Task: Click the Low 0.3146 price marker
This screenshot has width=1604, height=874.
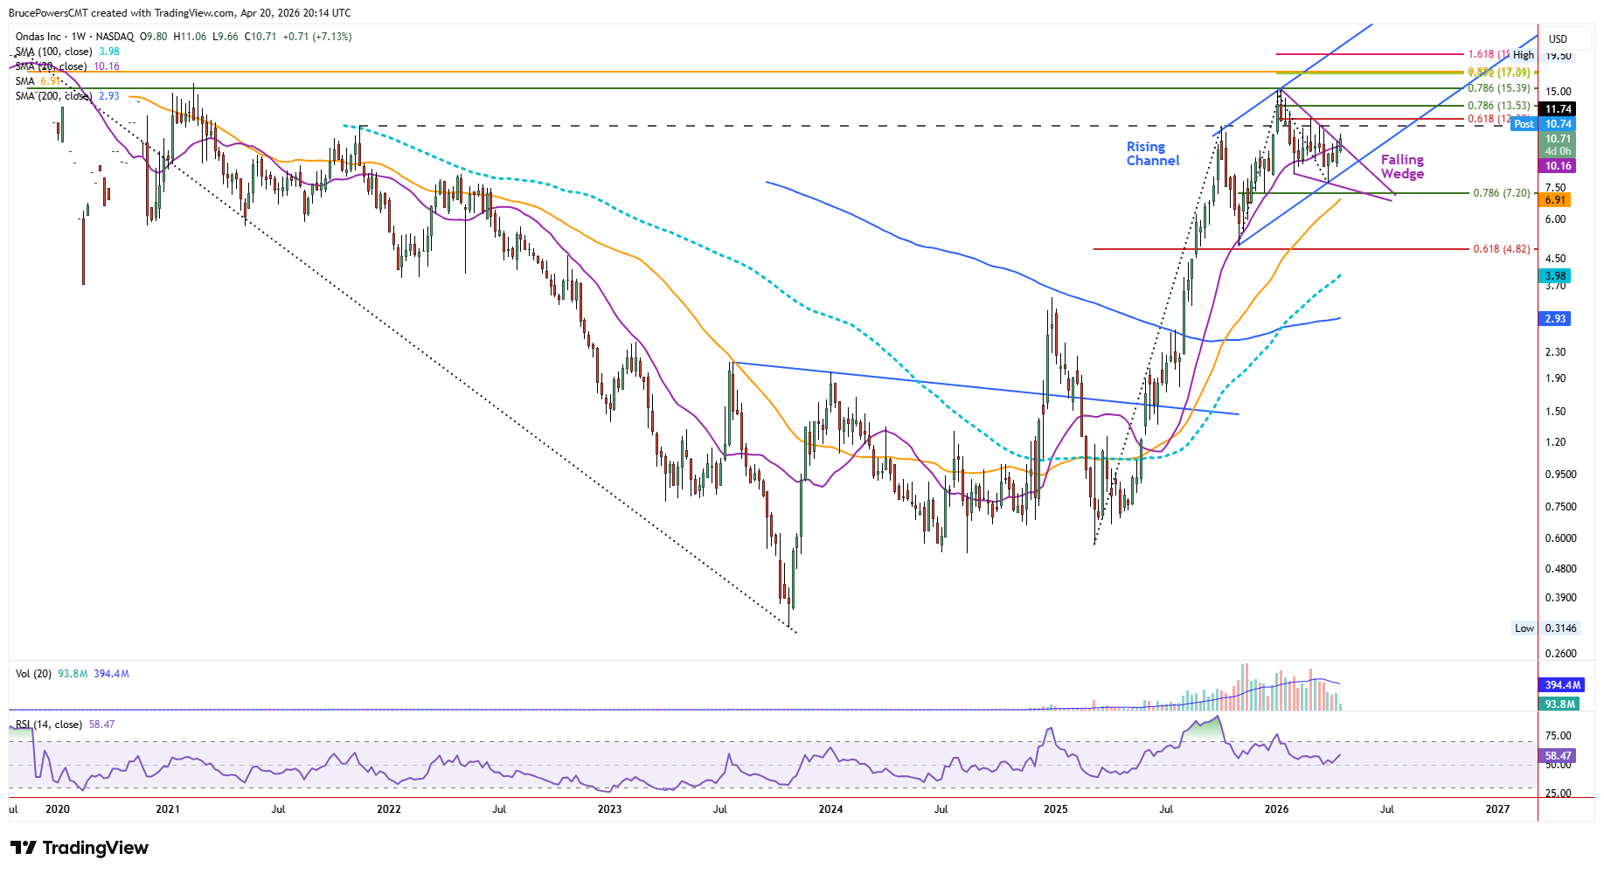Action: pos(1545,628)
